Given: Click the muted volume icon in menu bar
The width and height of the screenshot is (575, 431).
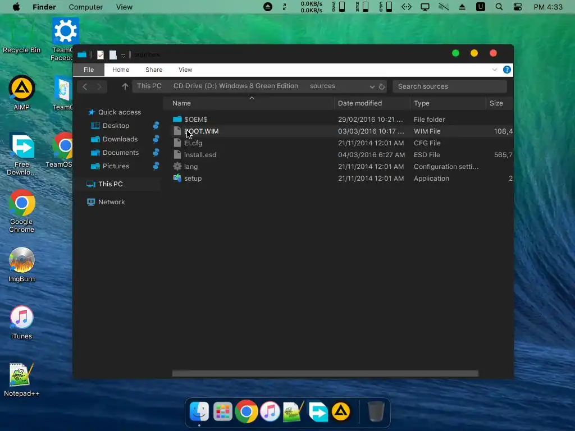Looking at the screenshot, I should [x=444, y=7].
